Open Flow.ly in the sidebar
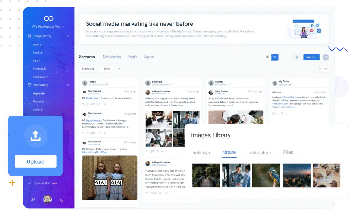The image size is (358, 215). [x=37, y=45]
